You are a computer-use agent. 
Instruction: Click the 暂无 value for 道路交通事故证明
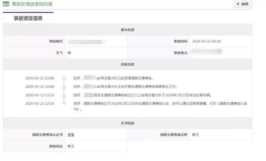pyautogui.click(x=196, y=135)
